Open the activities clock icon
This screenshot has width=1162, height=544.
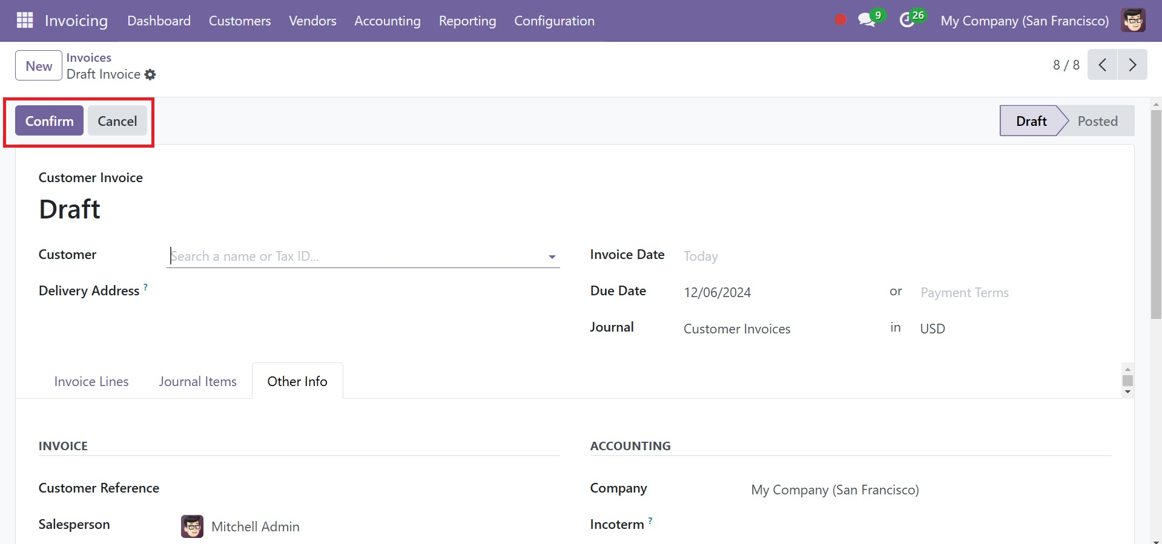pos(906,20)
